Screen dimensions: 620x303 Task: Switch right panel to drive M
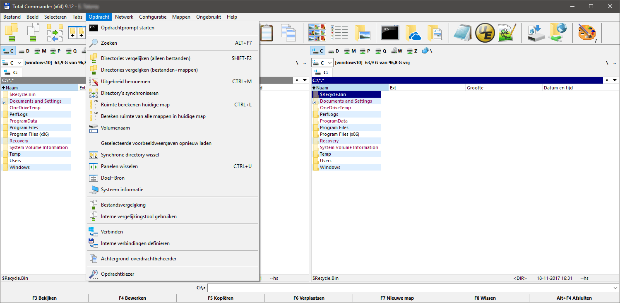350,51
